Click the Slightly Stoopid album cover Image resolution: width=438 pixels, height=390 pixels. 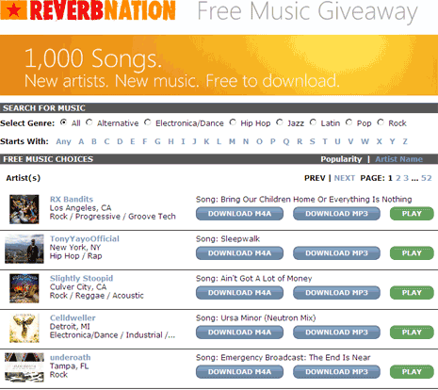pyautogui.click(x=24, y=288)
